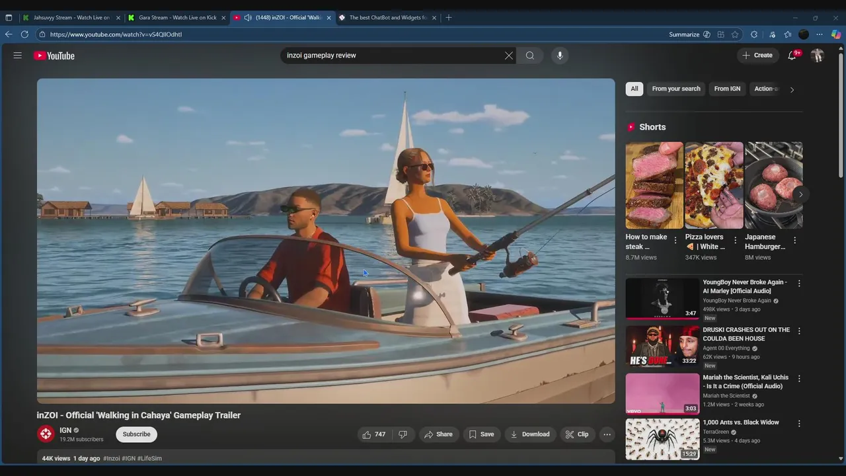This screenshot has width=846, height=476.
Task: Open YouTube notifications bell
Action: point(792,56)
